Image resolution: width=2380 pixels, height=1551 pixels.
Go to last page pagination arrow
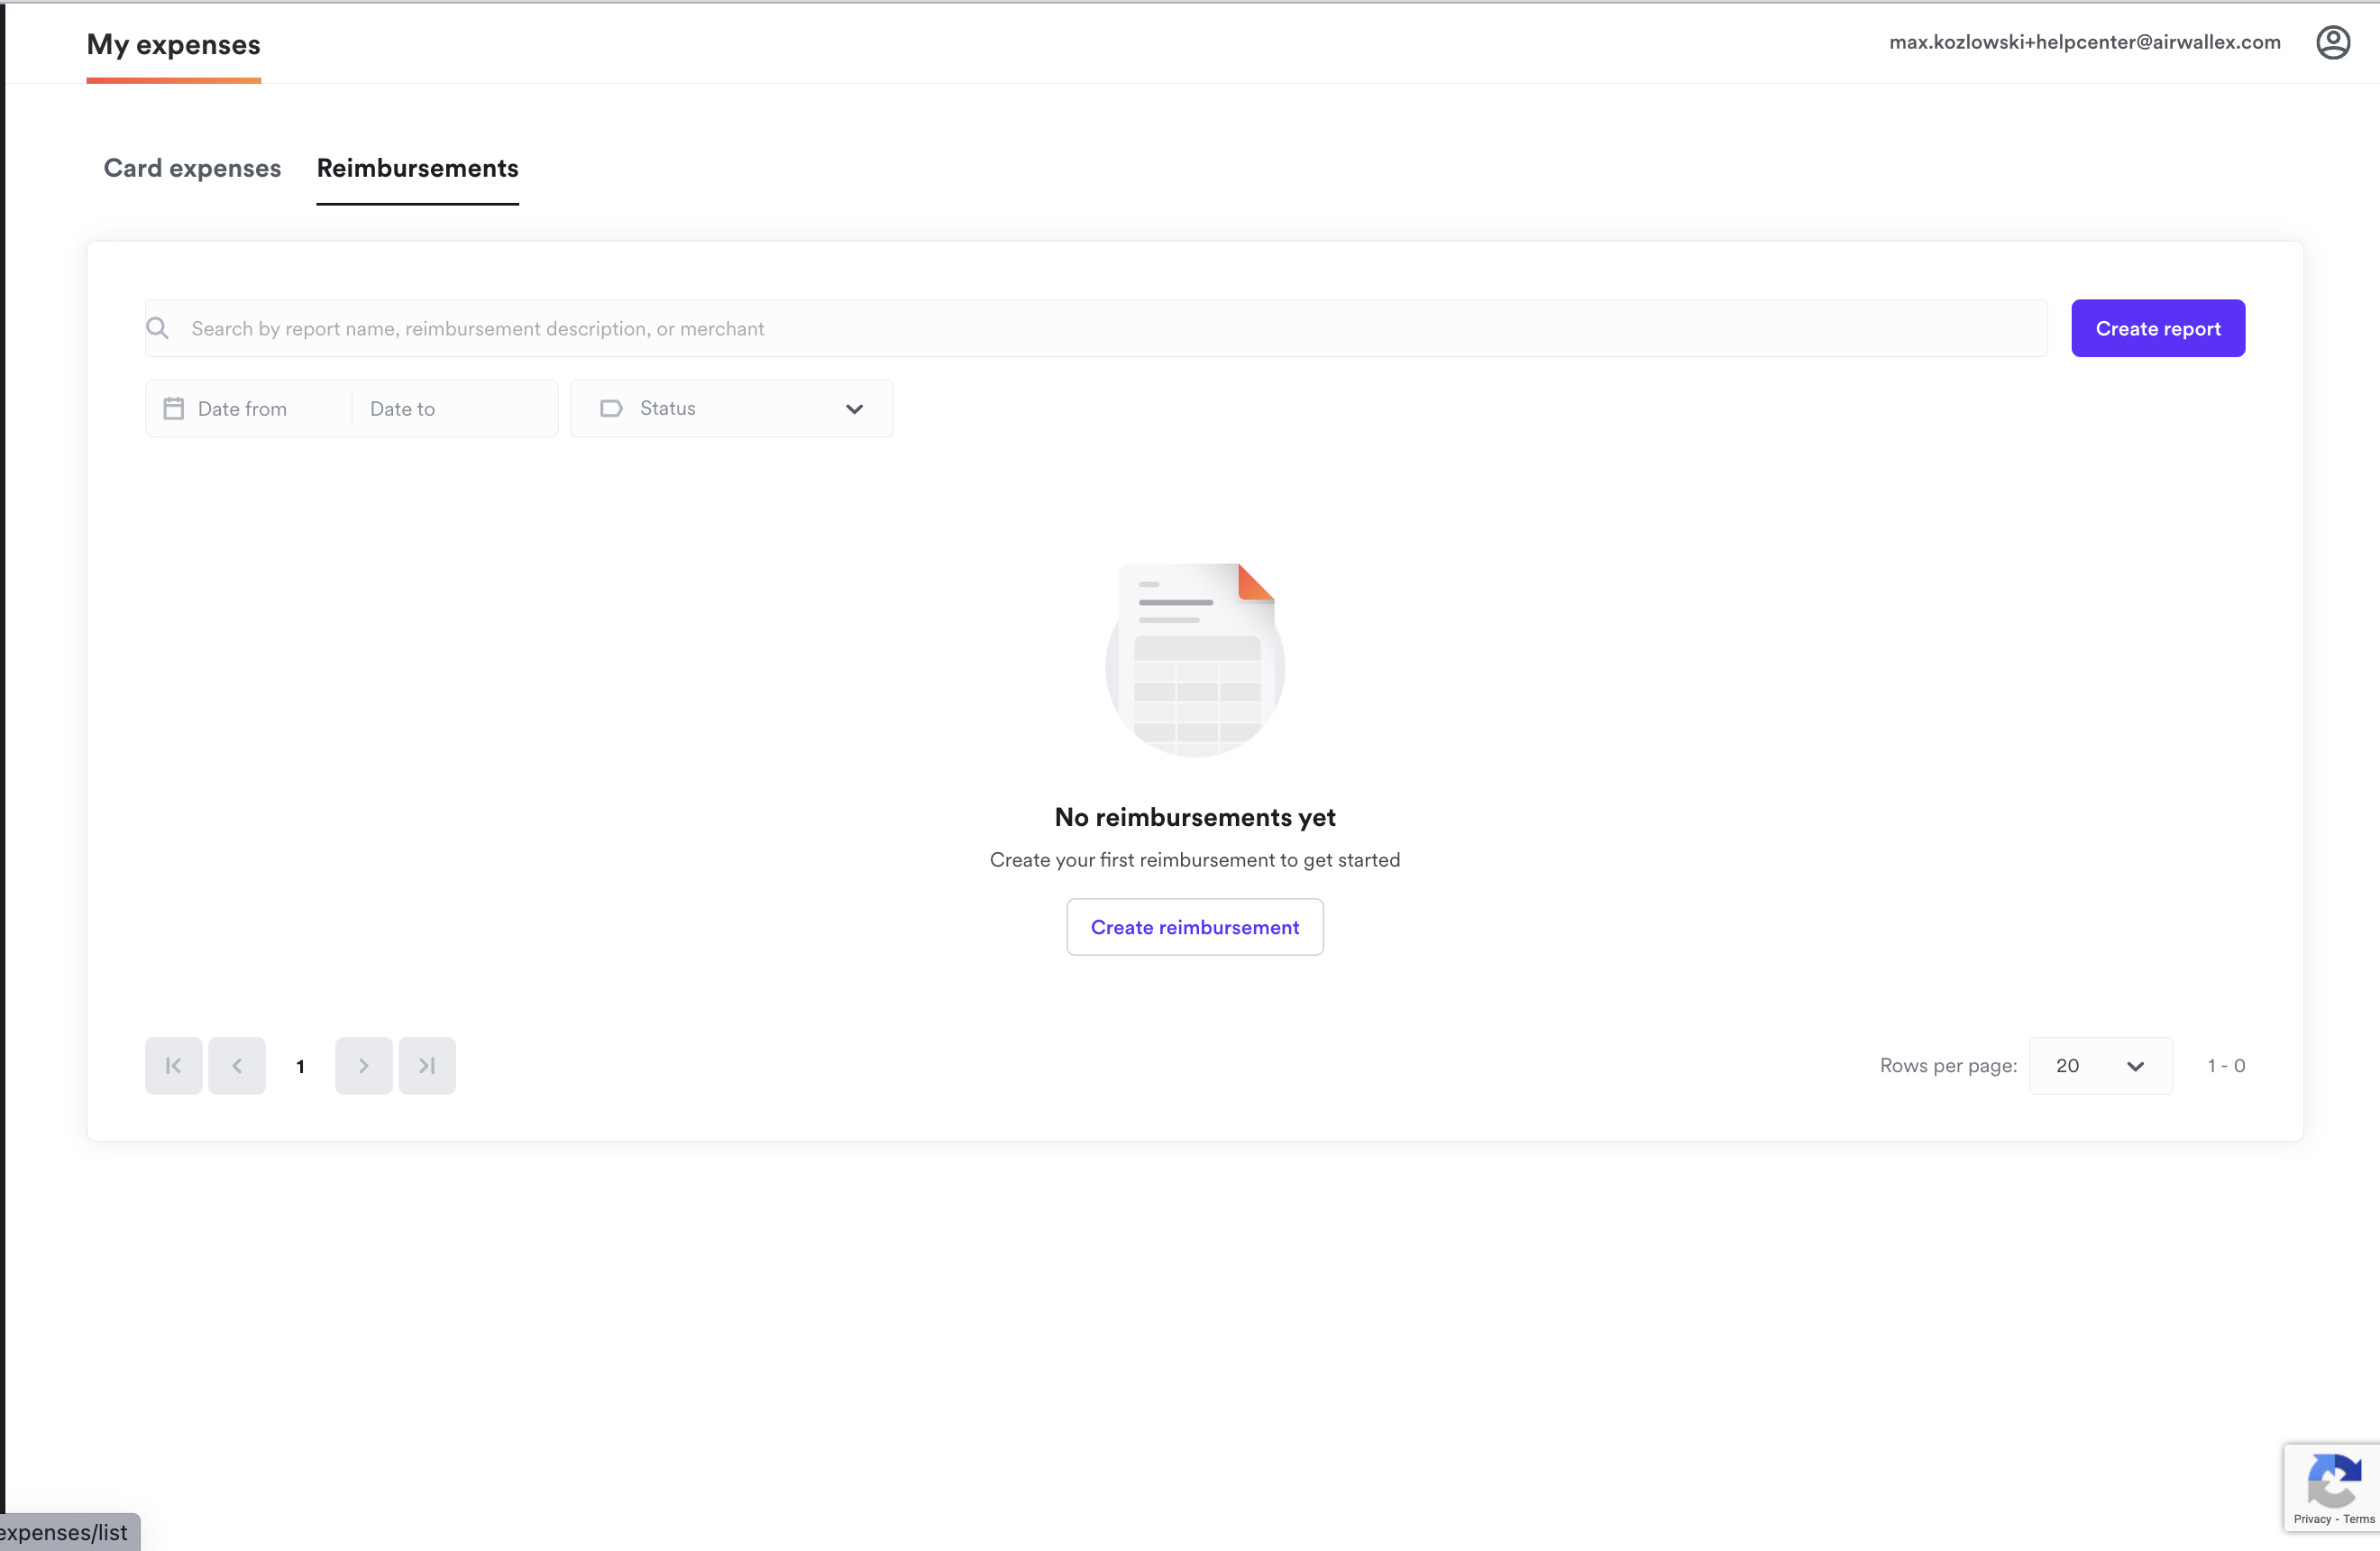point(427,1065)
